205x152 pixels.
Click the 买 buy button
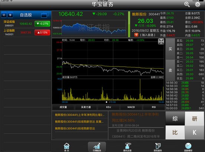tap(170, 49)
